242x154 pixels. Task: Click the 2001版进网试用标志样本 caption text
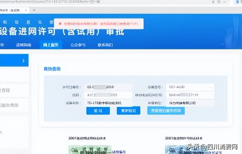87,138
